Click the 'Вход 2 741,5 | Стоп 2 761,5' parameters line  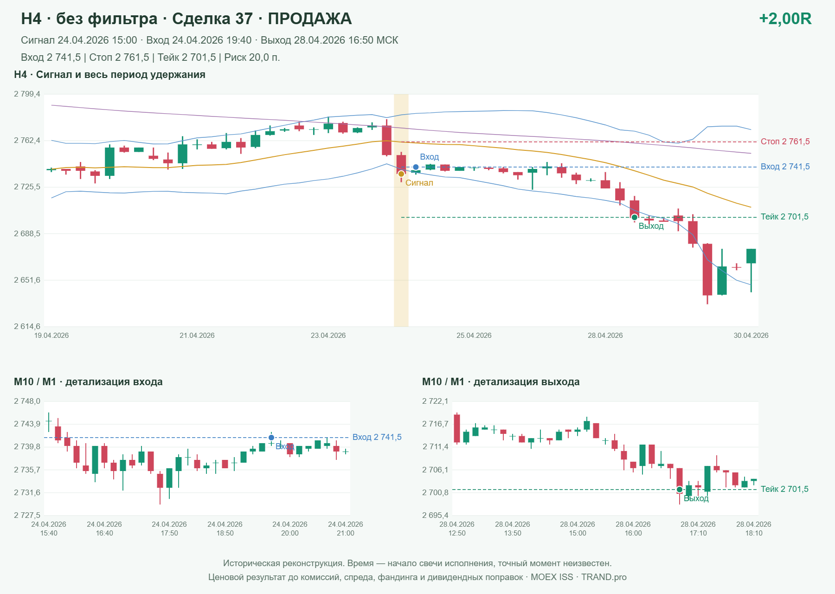coord(150,58)
